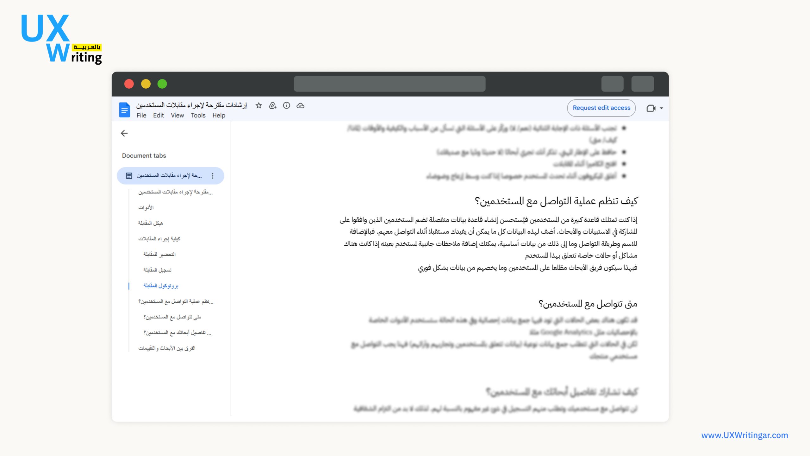Star this Google Docs document

[259, 105]
